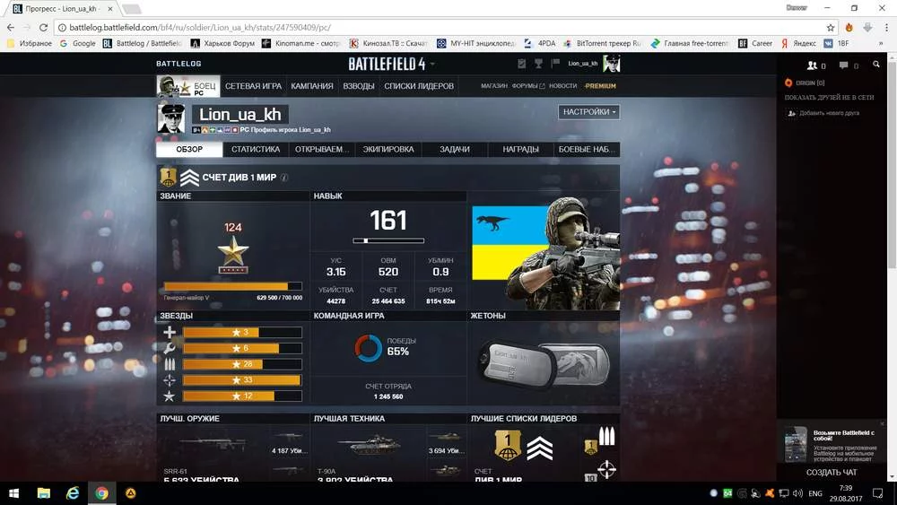Screen dimensions: 897x505
Task: Click the СОЗДАТЬ ЧАТ button
Action: point(832,473)
